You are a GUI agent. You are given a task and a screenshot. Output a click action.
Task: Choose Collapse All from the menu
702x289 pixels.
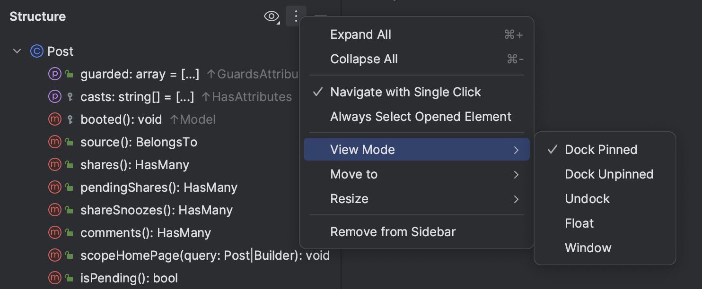417,59
